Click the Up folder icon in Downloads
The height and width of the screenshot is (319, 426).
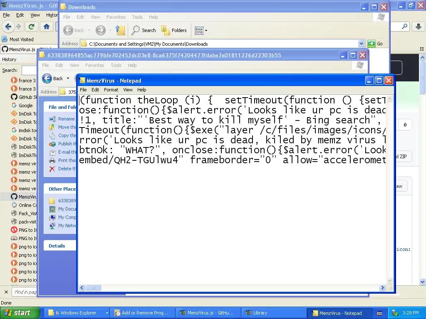coord(120,30)
